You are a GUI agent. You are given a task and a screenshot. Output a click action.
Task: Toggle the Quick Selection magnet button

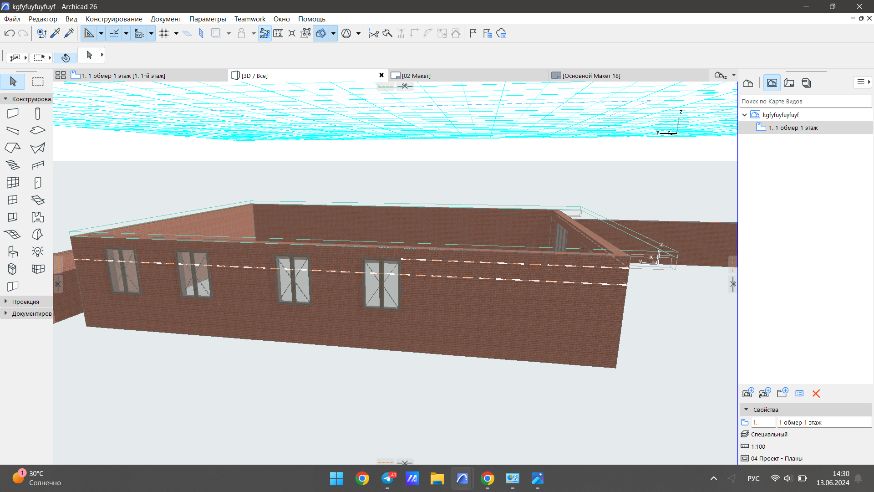[65, 57]
